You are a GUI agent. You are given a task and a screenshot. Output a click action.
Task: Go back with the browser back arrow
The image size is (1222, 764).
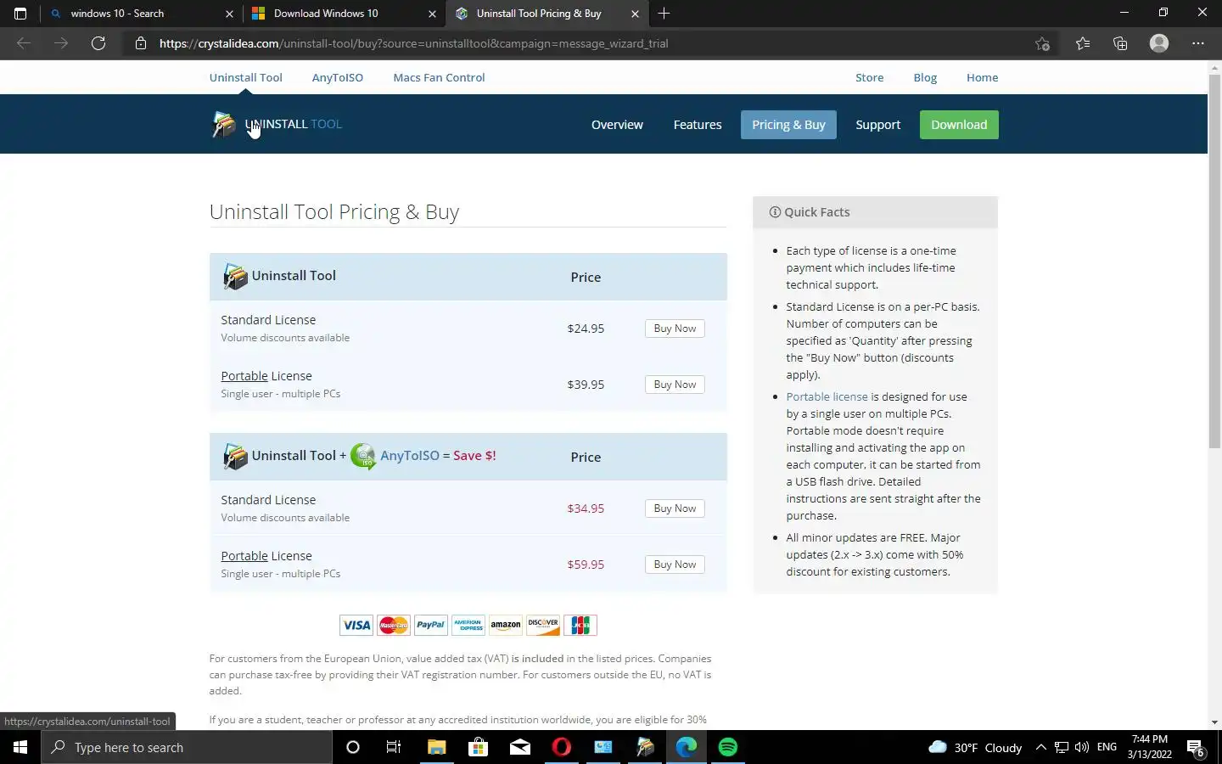(24, 43)
